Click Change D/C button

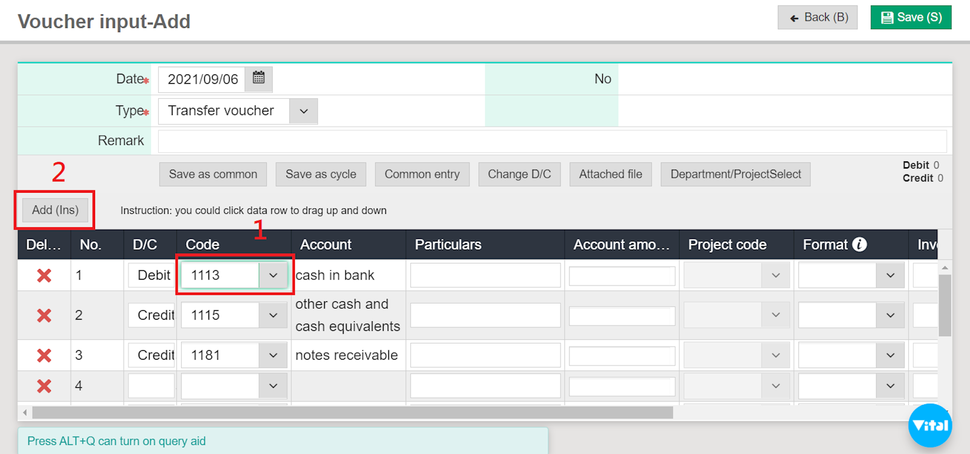519,175
